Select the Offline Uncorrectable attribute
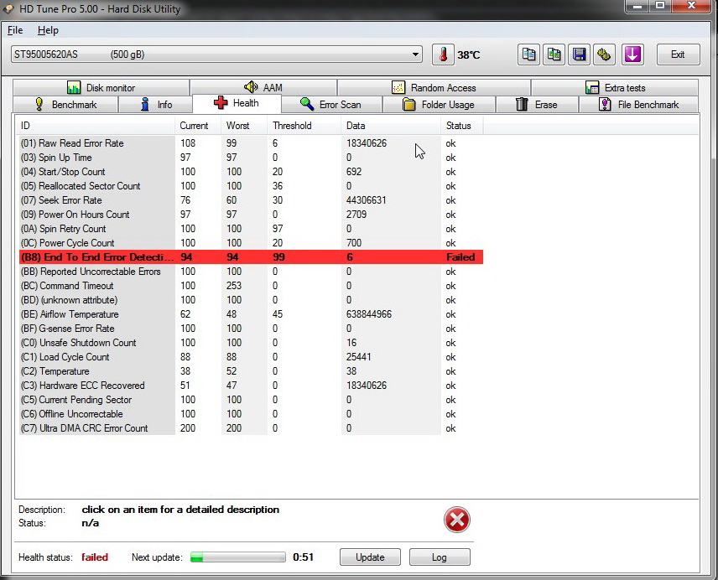 point(251,414)
